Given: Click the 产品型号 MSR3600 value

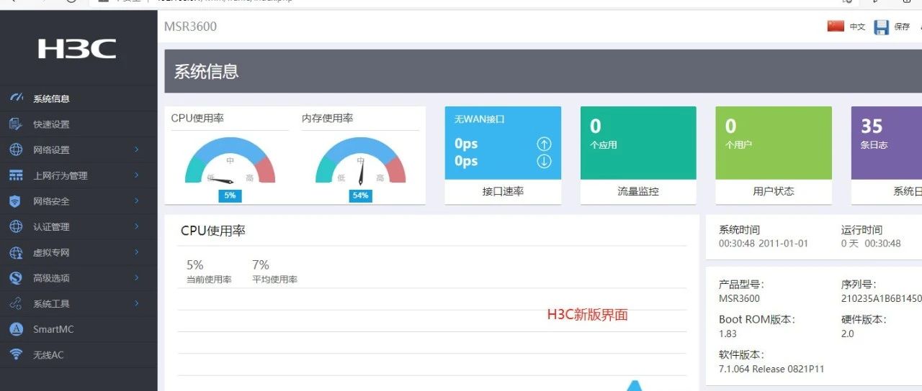Looking at the screenshot, I should pyautogui.click(x=739, y=298).
